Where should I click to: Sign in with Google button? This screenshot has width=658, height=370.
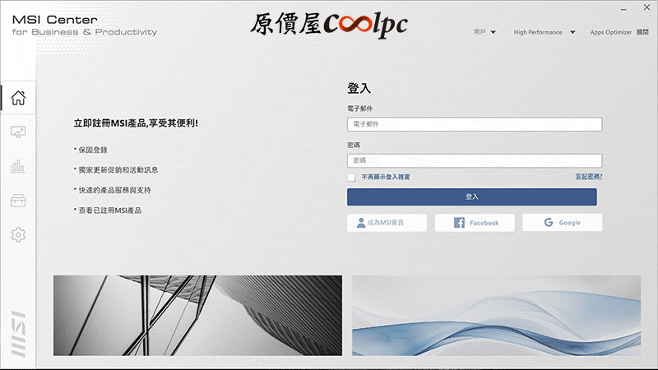tap(563, 223)
